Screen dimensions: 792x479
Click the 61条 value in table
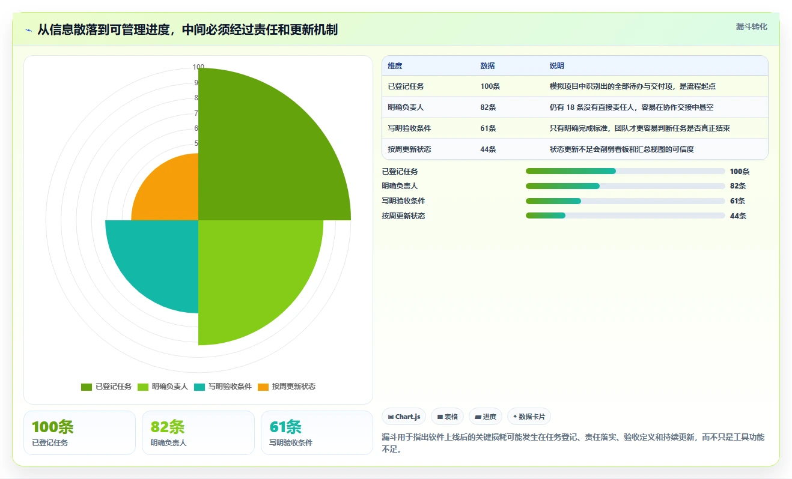tap(488, 128)
